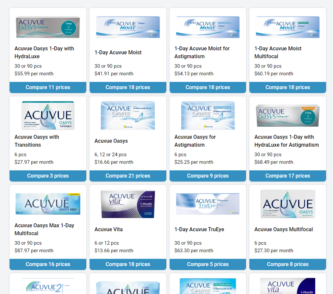Open Acuvue Oasys Max 1-Day Multifocal title
This screenshot has width=333, height=294.
[44, 229]
